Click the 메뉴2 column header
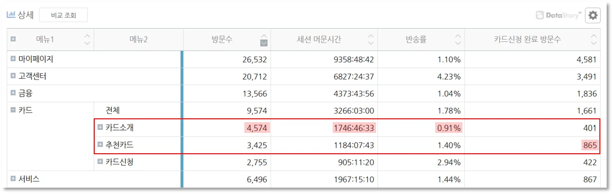Image resolution: width=613 pixels, height=194 pixels. click(138, 39)
